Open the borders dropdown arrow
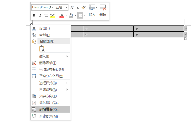 tap(85, 15)
